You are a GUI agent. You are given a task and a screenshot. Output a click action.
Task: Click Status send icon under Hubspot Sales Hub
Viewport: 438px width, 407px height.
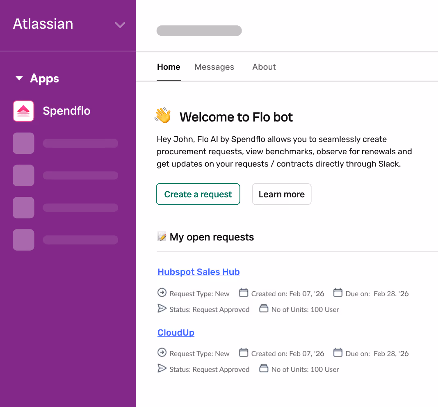point(162,308)
